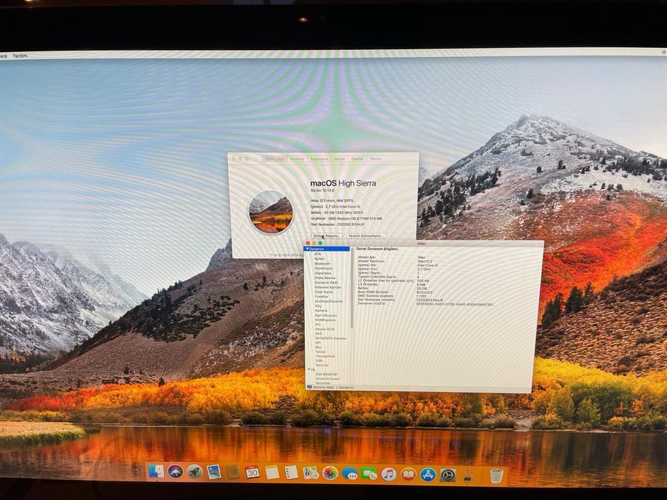Open Yardım menu in menu bar
Screen dimensions: 667x500
pos(20,56)
